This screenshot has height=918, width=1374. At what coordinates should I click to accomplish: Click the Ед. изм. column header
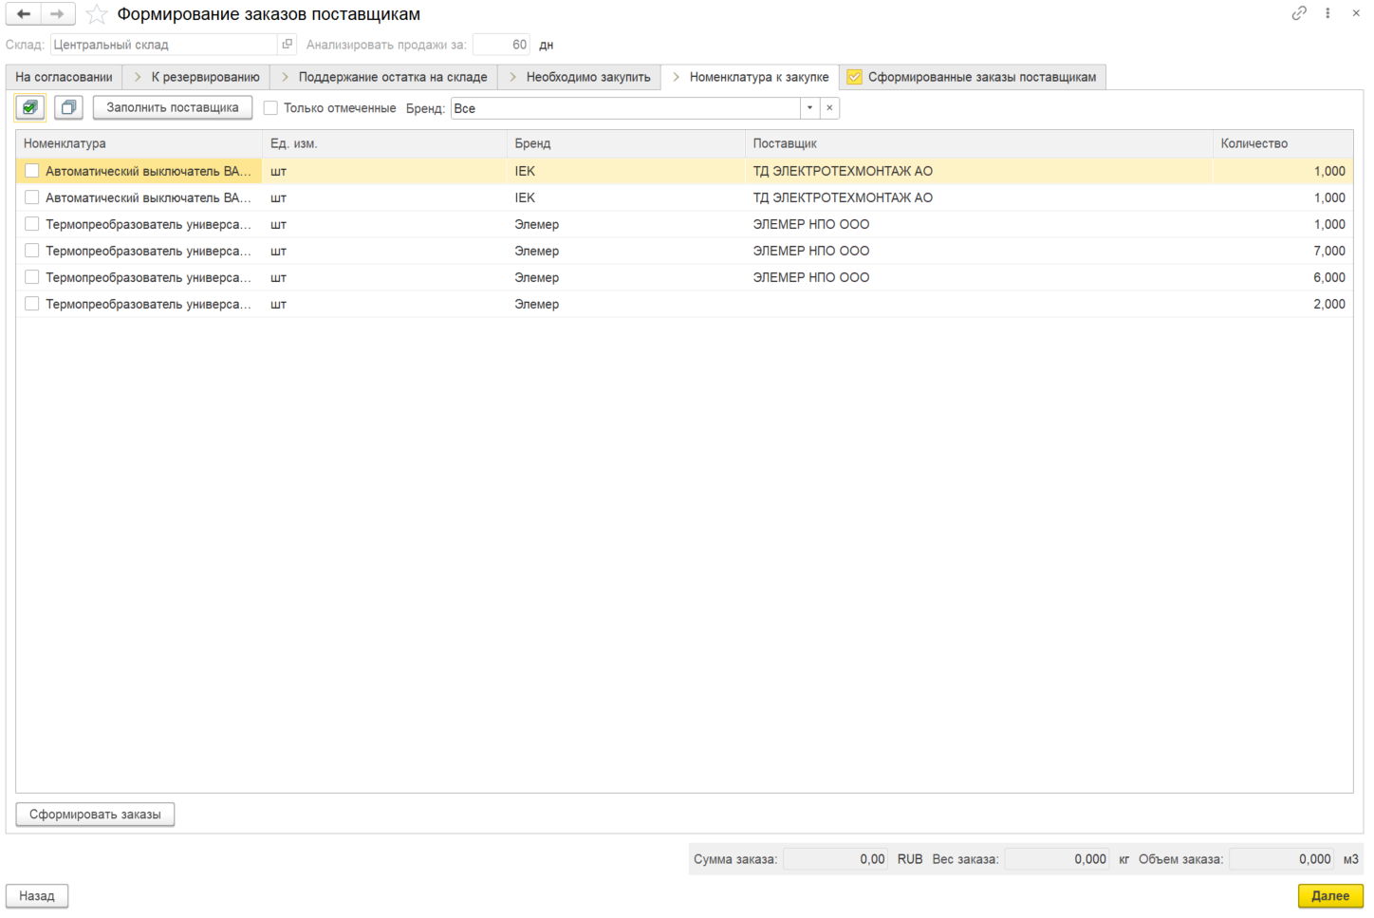[384, 143]
